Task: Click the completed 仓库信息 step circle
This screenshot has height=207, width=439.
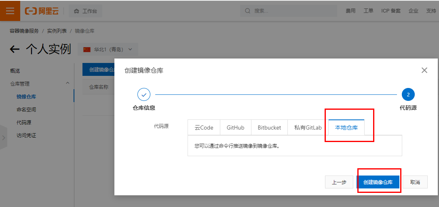Action: [x=144, y=94]
